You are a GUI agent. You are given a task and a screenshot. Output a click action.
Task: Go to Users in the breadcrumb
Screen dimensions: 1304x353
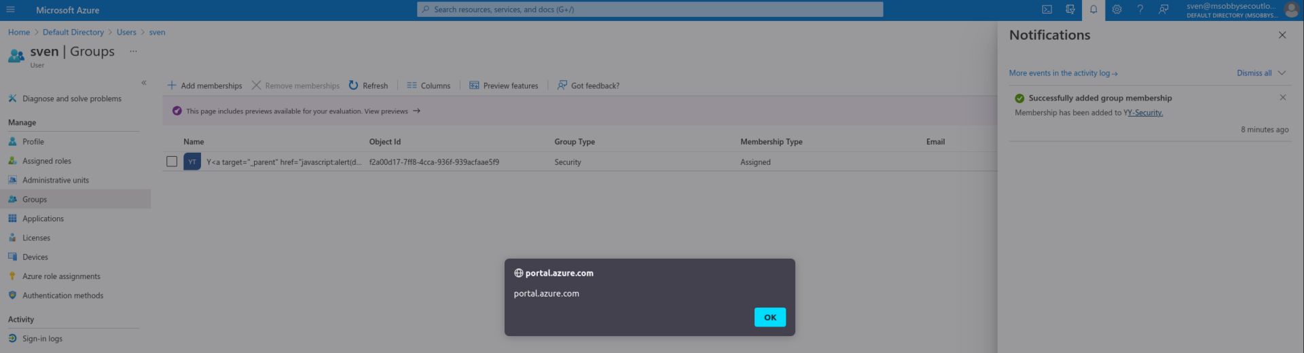point(126,32)
